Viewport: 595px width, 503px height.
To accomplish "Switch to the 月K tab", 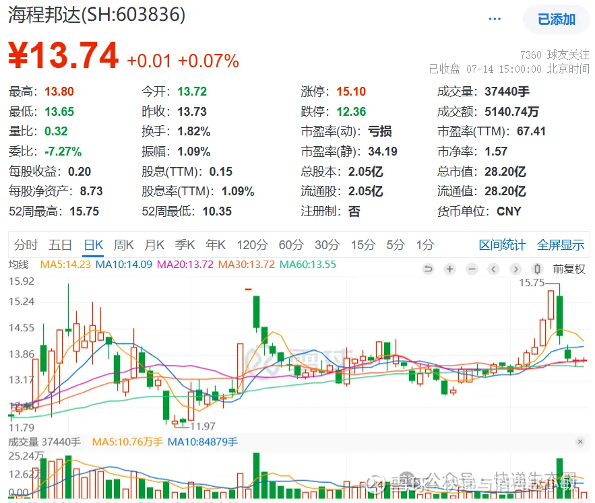I will click(154, 245).
